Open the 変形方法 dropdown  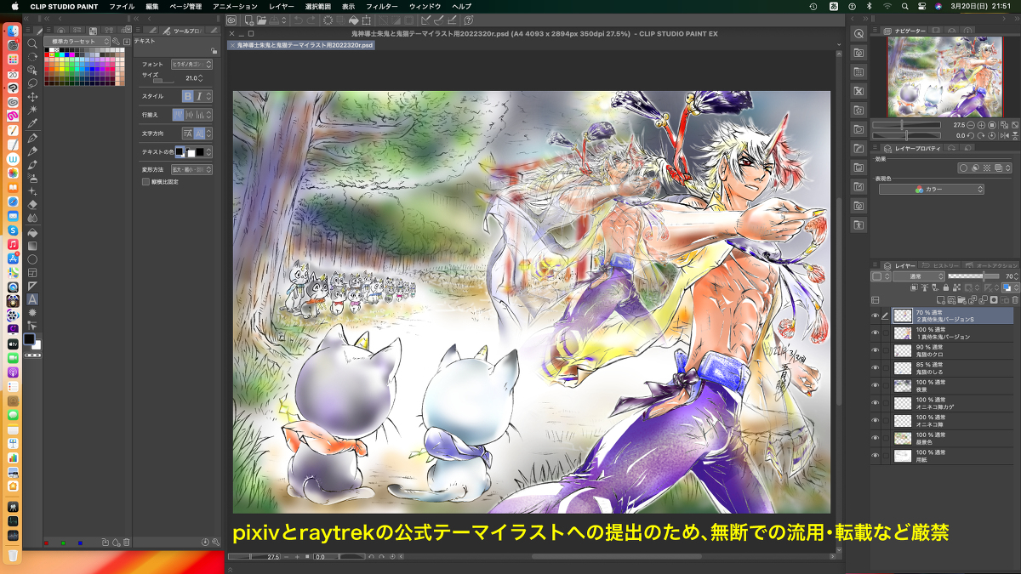pyautogui.click(x=191, y=169)
